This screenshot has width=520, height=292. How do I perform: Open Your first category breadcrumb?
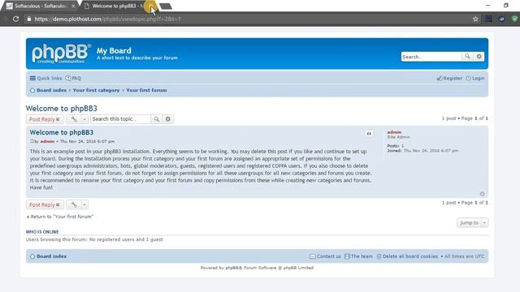[96, 90]
